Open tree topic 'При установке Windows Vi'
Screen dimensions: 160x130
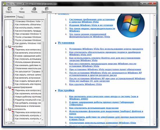click(x=28, y=34)
